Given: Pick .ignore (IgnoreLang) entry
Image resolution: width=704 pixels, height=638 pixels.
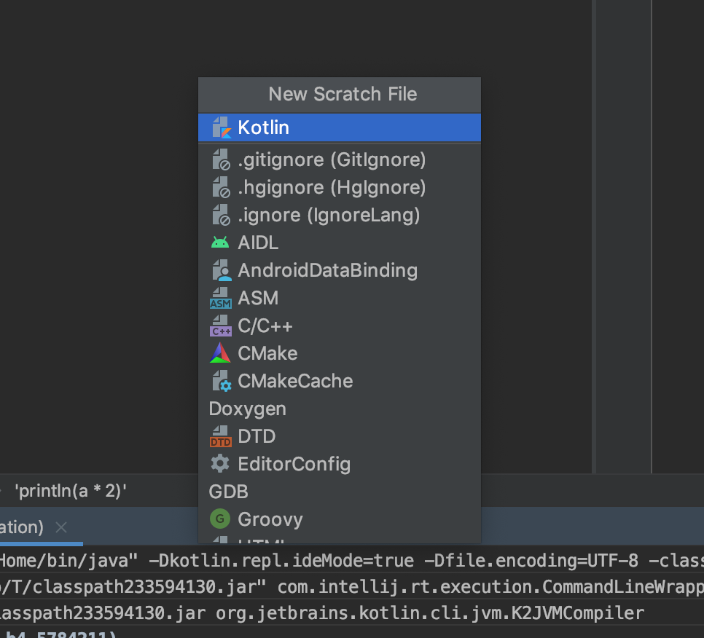Looking at the screenshot, I should point(340,216).
